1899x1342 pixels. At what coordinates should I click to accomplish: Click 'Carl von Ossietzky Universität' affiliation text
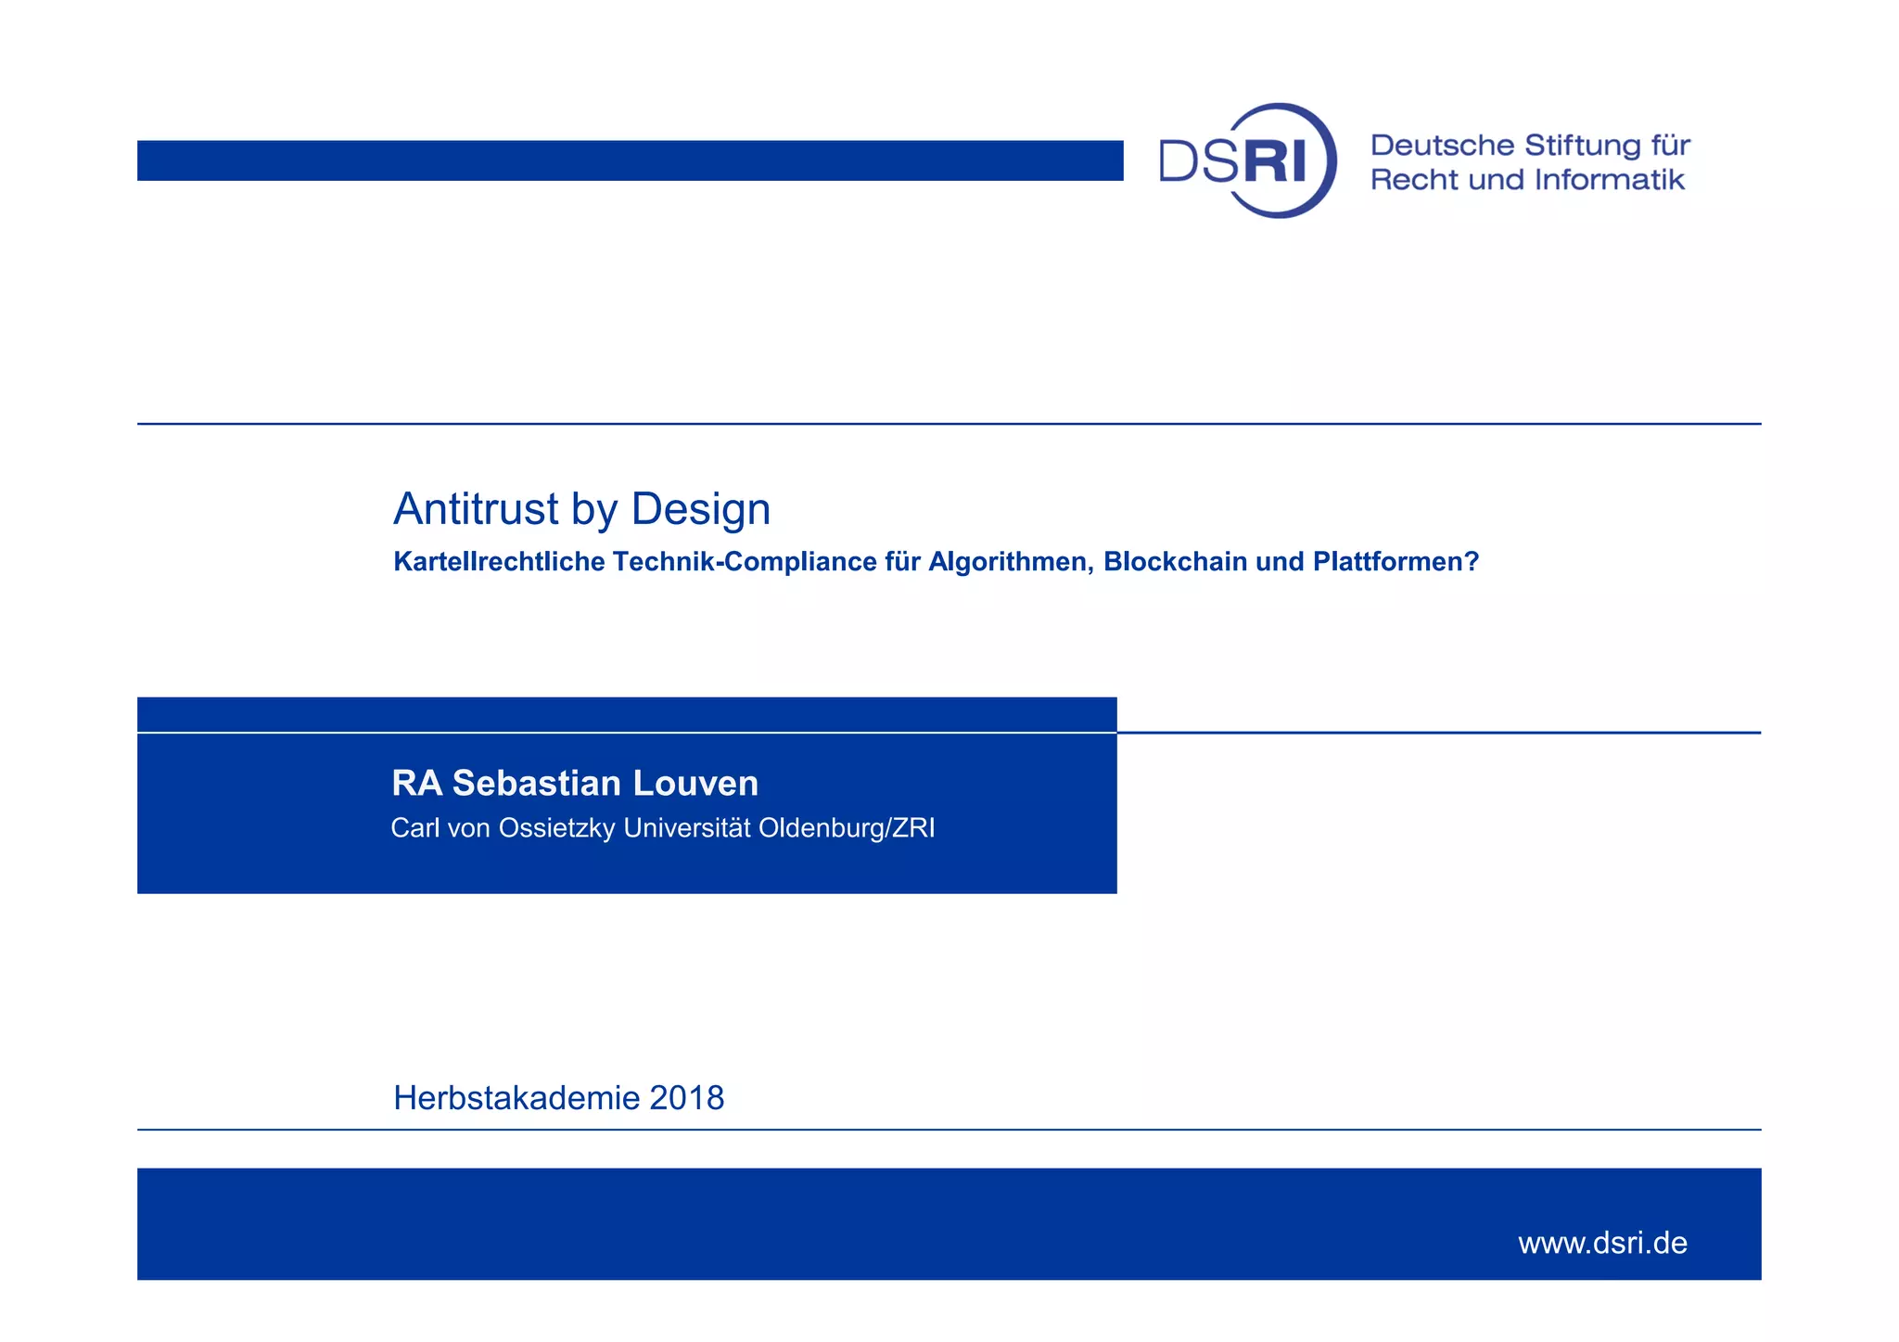tap(570, 828)
